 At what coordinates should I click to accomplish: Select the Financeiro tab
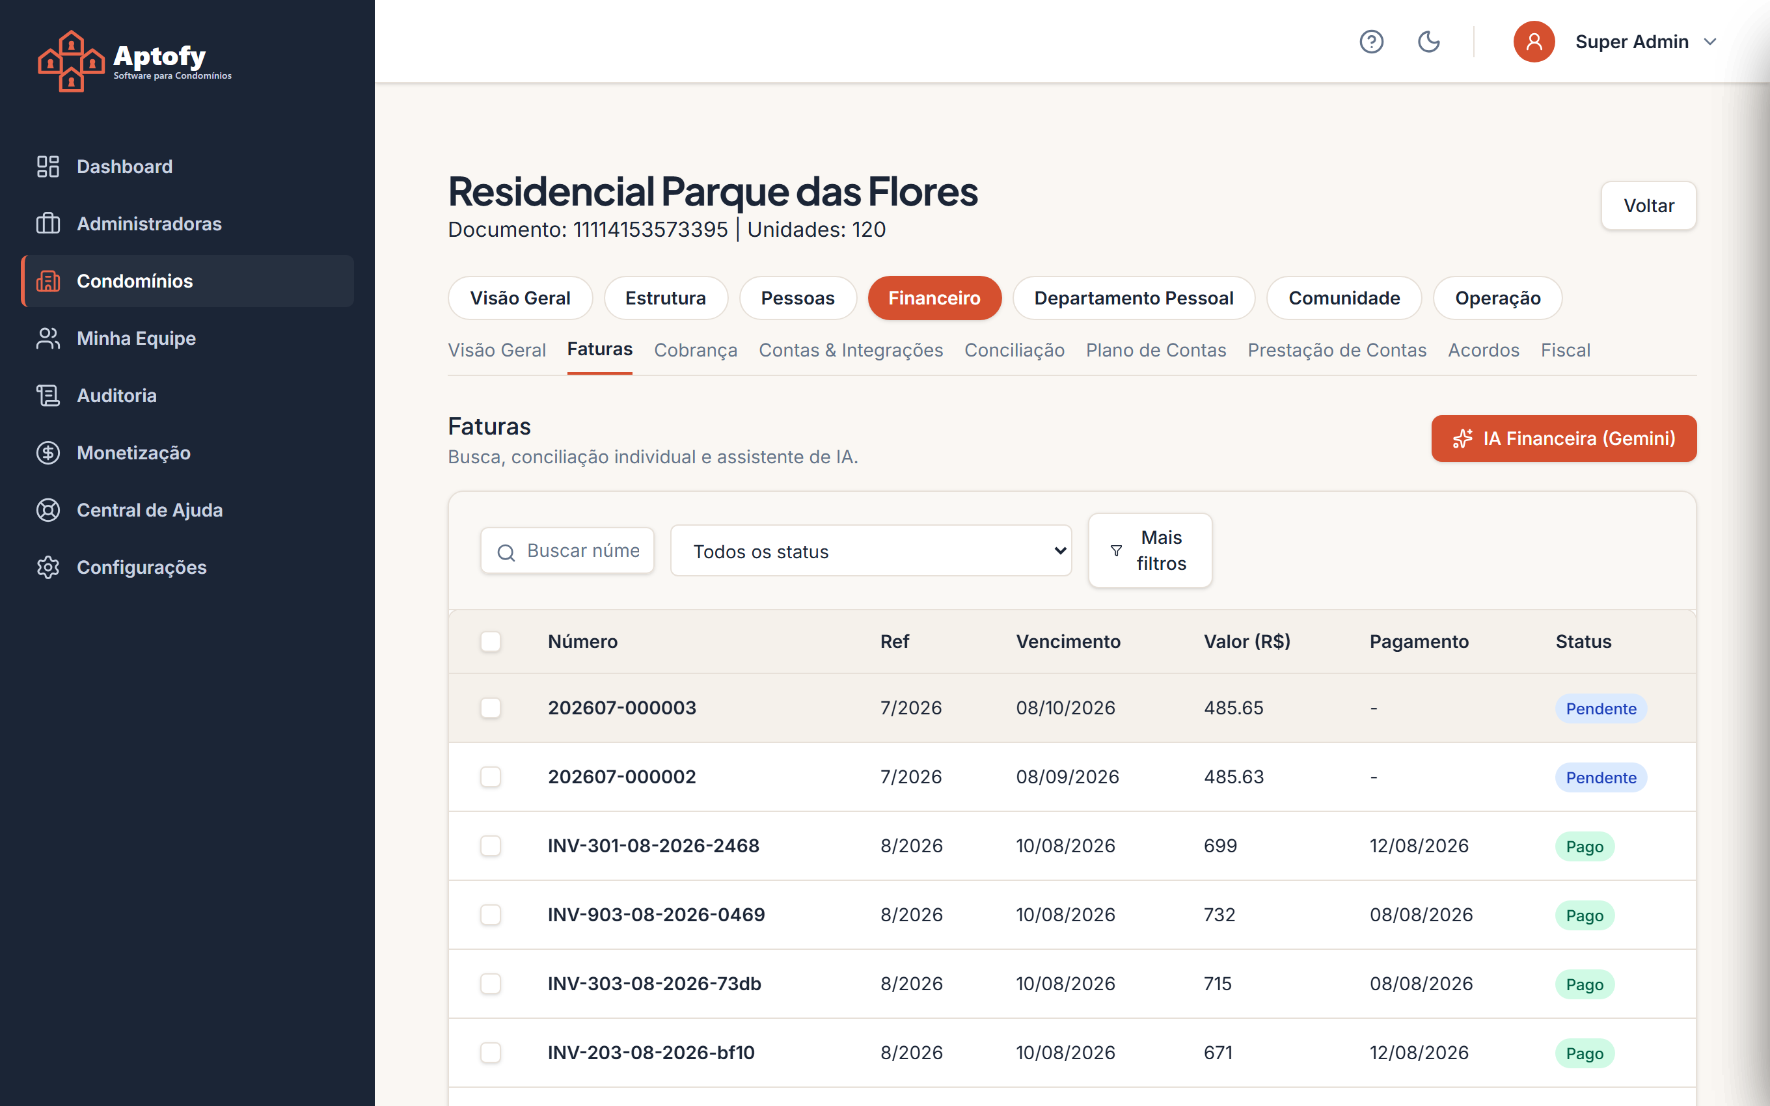pos(934,298)
